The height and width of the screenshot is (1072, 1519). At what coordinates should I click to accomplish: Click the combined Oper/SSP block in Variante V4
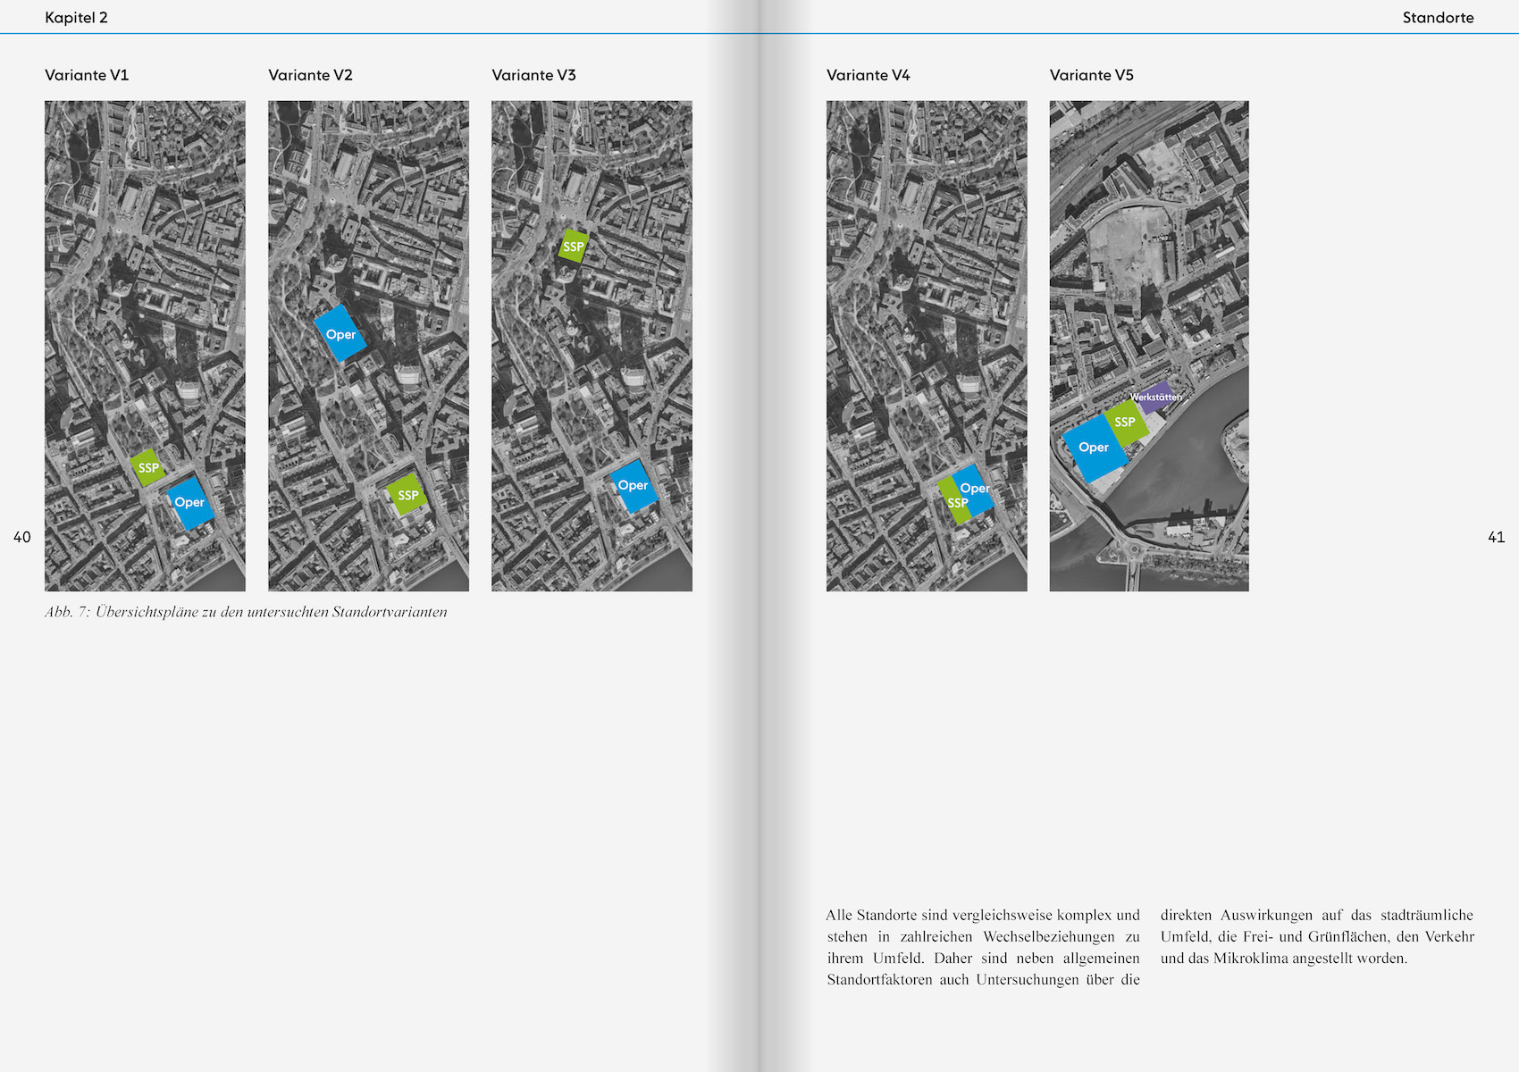[966, 494]
